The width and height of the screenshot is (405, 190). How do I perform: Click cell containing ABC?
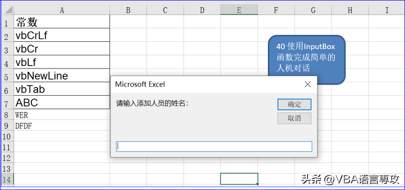(x=62, y=102)
